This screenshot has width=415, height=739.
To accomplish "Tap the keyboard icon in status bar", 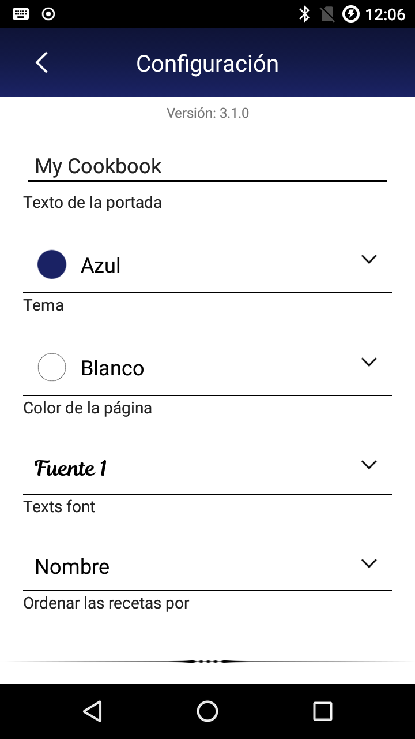I will pyautogui.click(x=21, y=14).
